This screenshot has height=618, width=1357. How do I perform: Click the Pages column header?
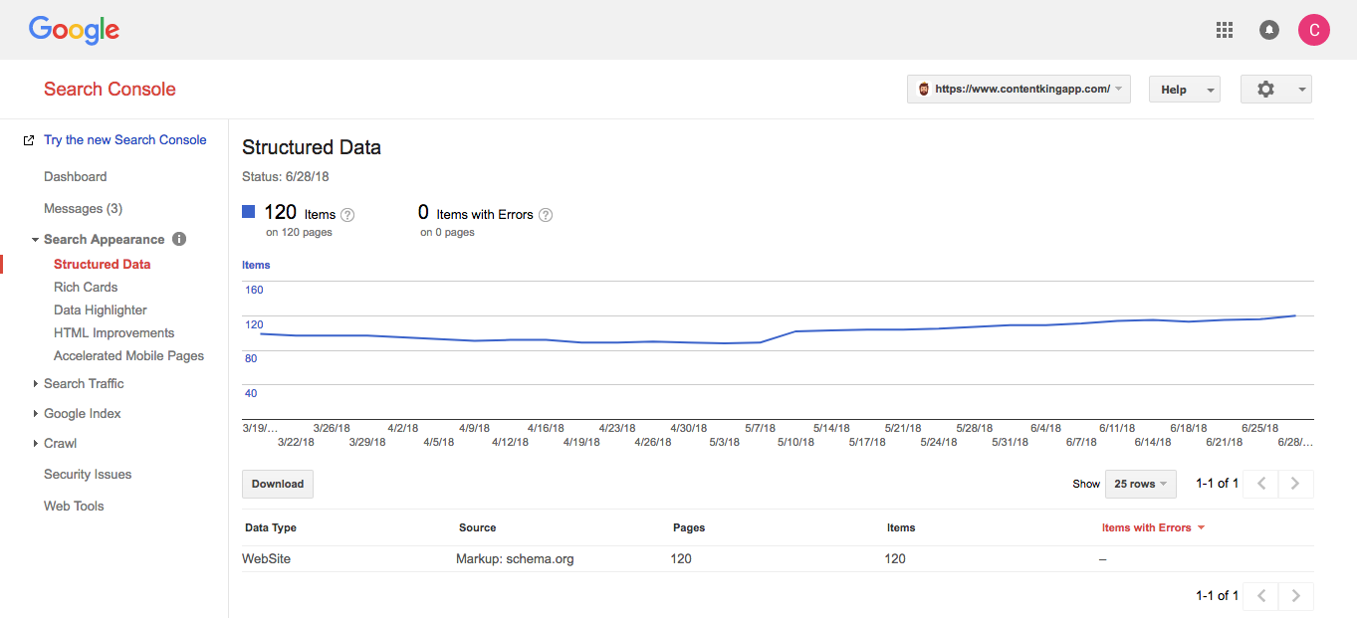[689, 527]
